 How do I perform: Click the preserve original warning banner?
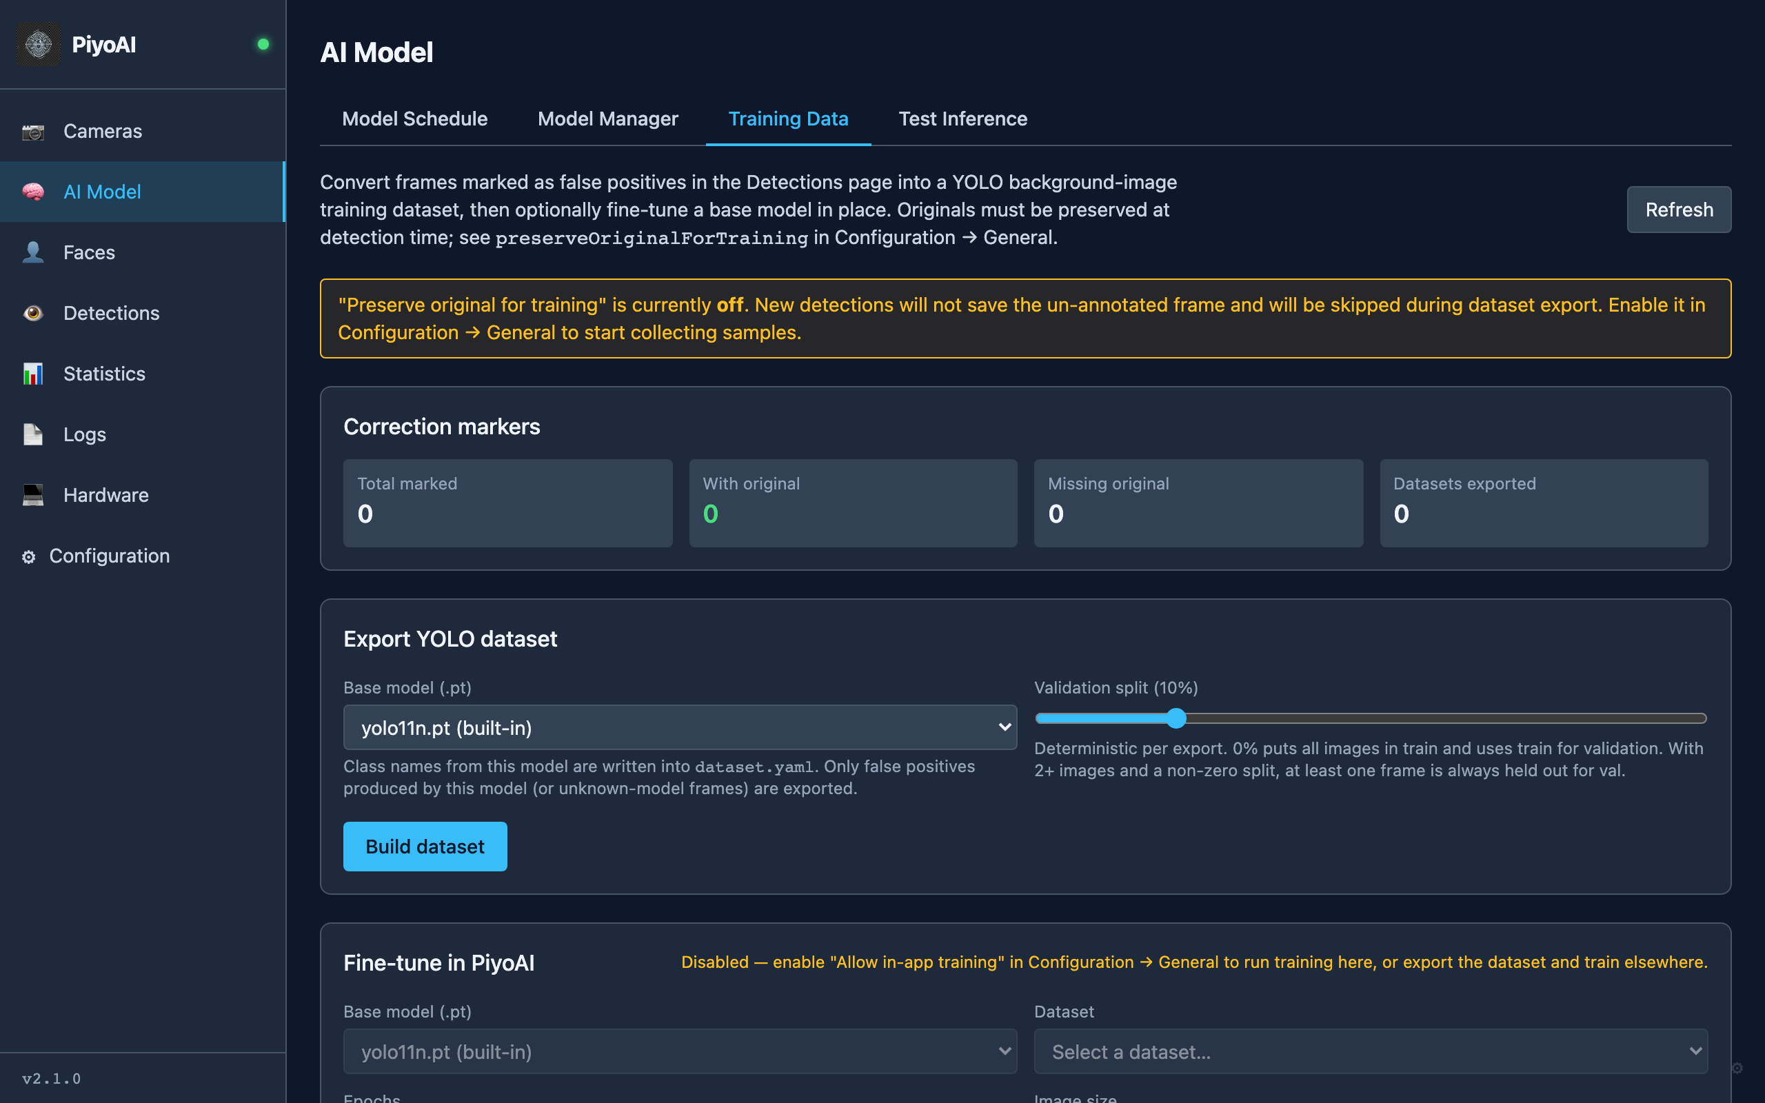pyautogui.click(x=1025, y=318)
